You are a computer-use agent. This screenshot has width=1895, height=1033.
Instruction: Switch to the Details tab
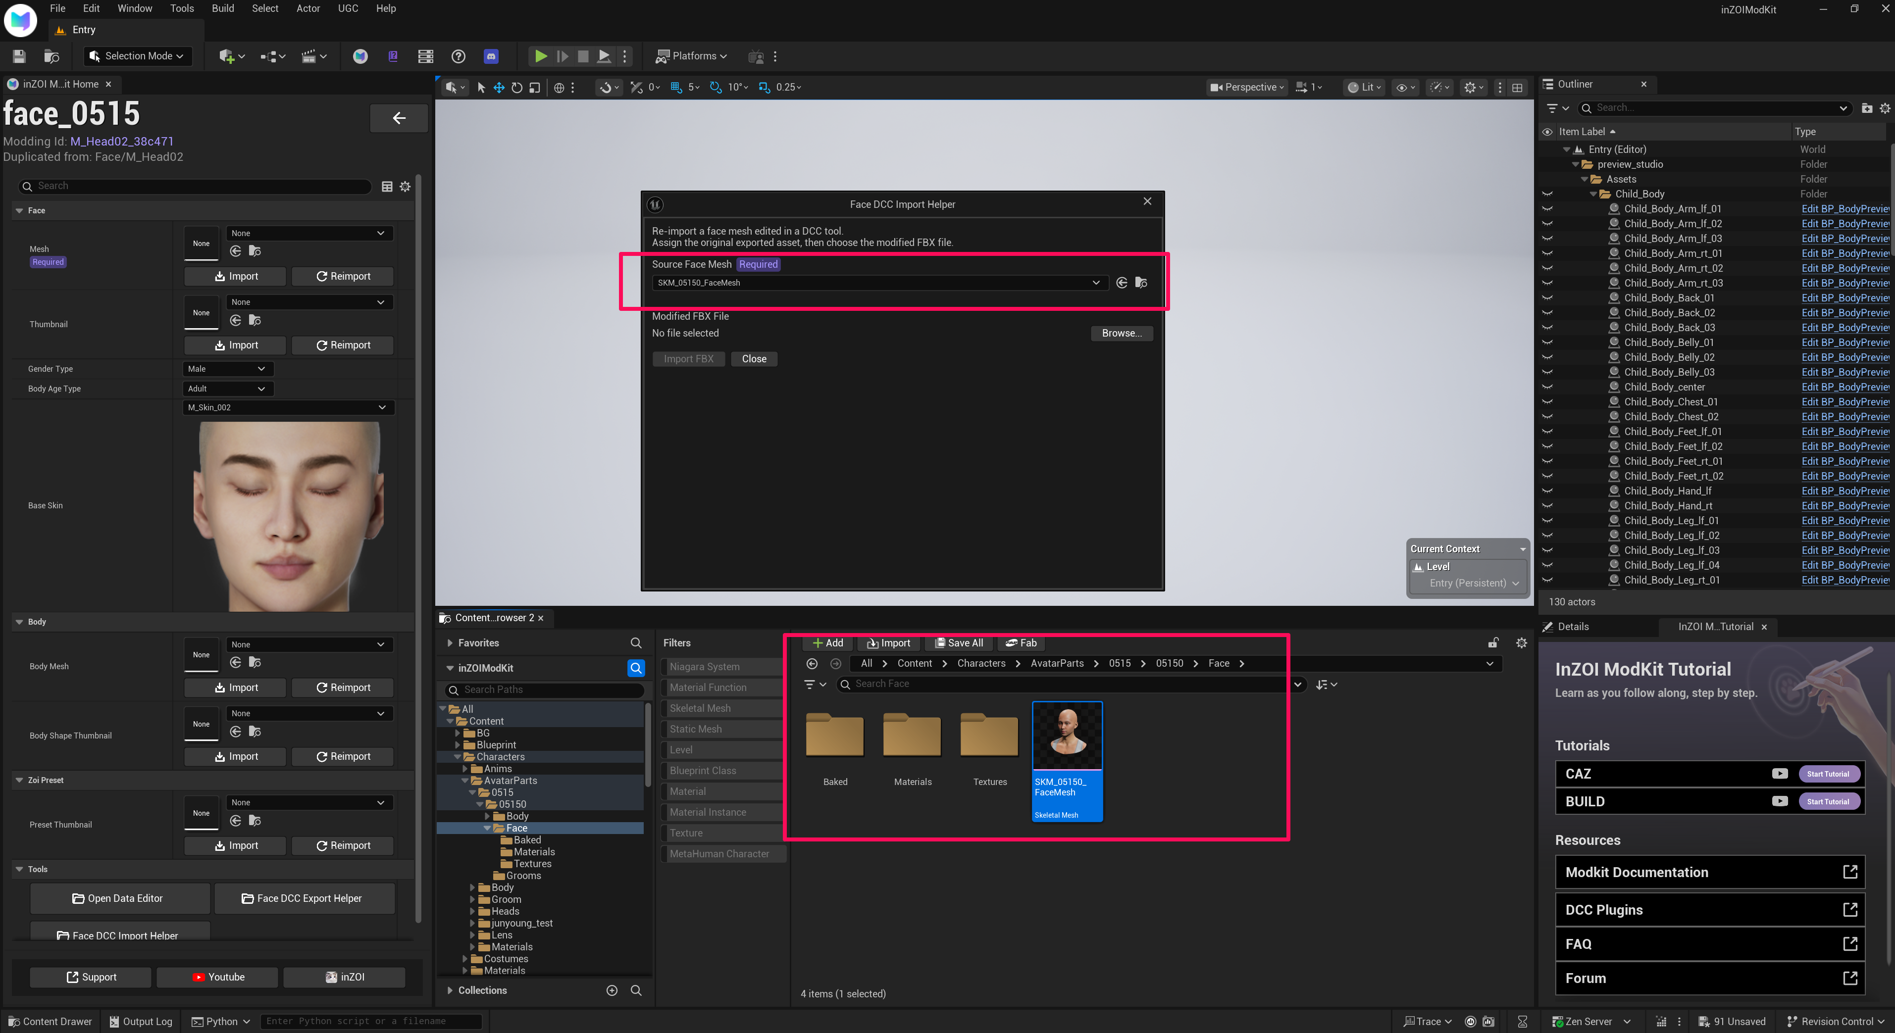[x=1574, y=627]
